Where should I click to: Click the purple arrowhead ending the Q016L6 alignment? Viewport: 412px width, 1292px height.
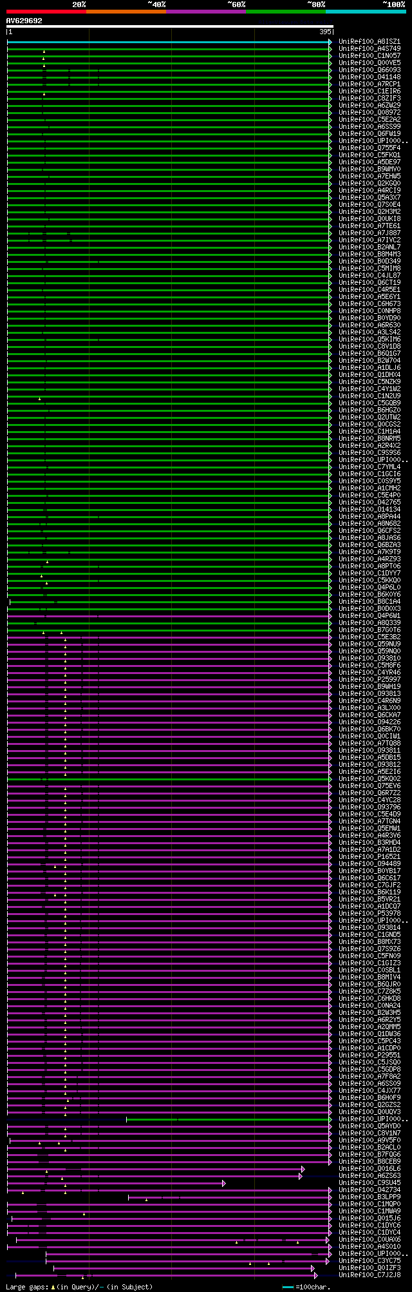point(303,1169)
